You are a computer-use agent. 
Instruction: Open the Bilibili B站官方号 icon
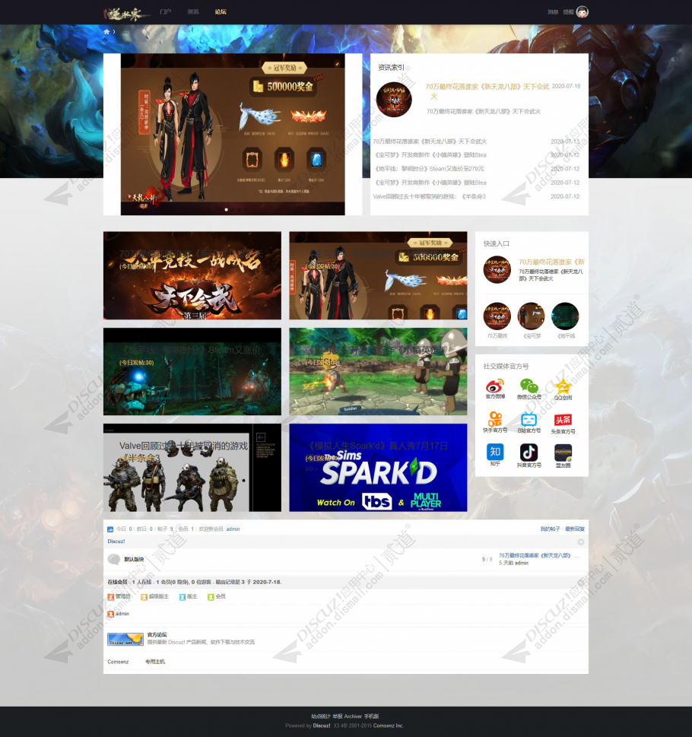[529, 419]
